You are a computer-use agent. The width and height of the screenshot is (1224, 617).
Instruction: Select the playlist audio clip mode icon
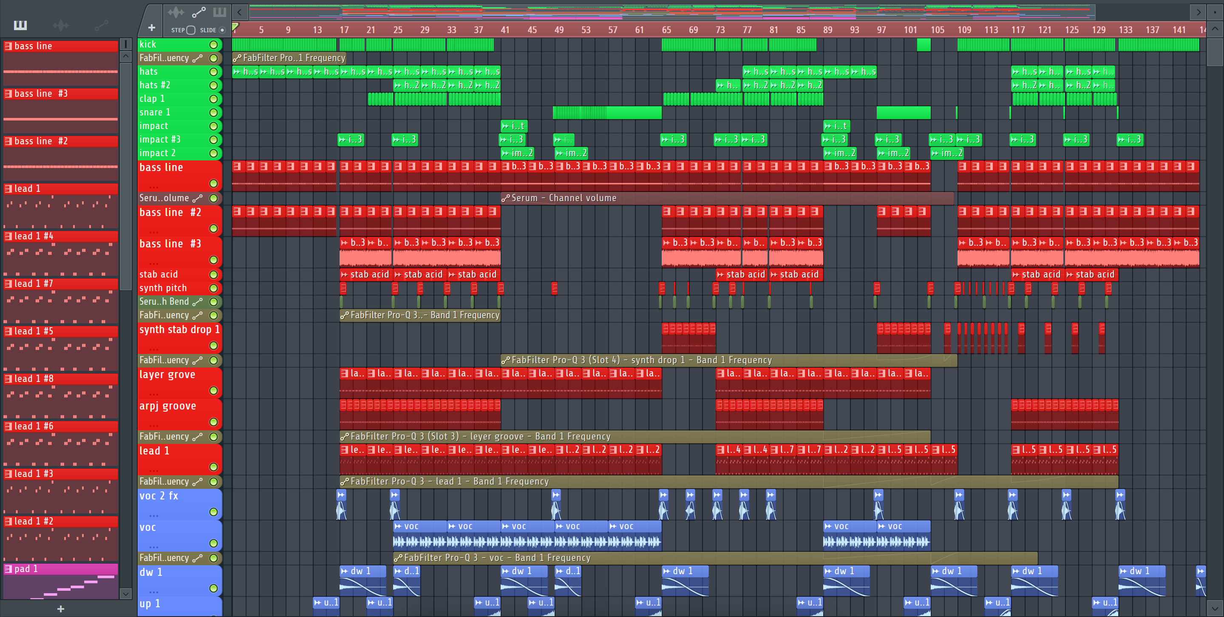pos(176,12)
